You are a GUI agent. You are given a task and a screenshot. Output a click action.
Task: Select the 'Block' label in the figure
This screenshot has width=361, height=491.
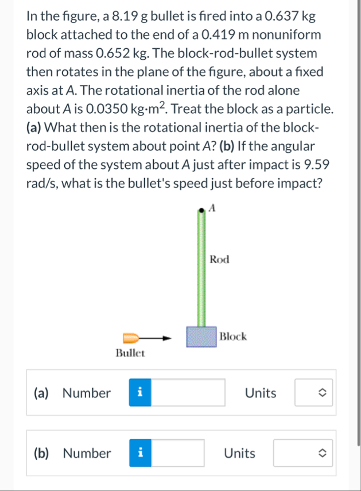pyautogui.click(x=233, y=337)
